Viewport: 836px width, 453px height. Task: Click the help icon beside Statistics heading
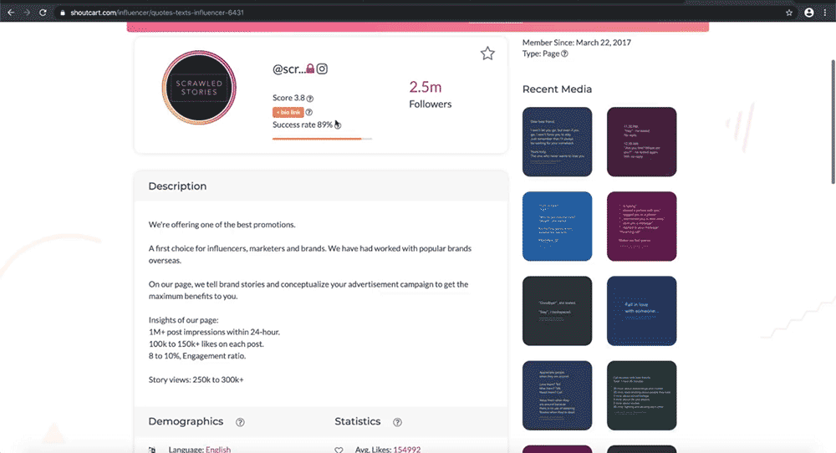[397, 422]
